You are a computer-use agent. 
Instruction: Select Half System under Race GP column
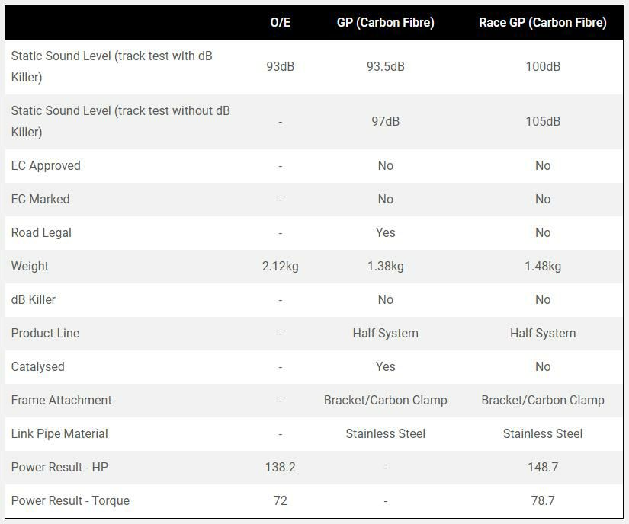point(542,333)
